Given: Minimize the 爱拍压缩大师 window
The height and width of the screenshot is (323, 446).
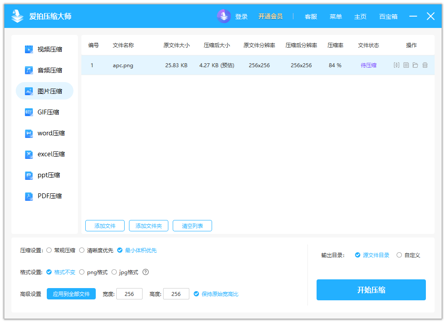Looking at the screenshot, I should 413,16.
